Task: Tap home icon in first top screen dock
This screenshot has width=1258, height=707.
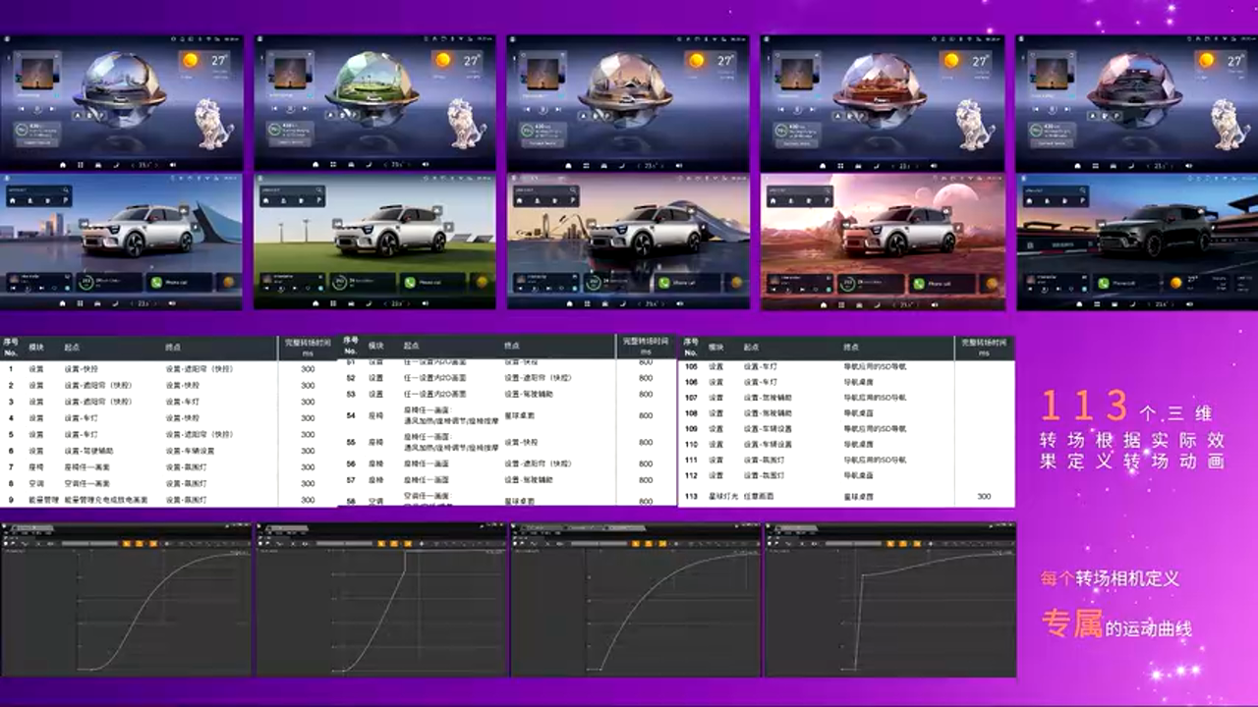Action: (62, 165)
